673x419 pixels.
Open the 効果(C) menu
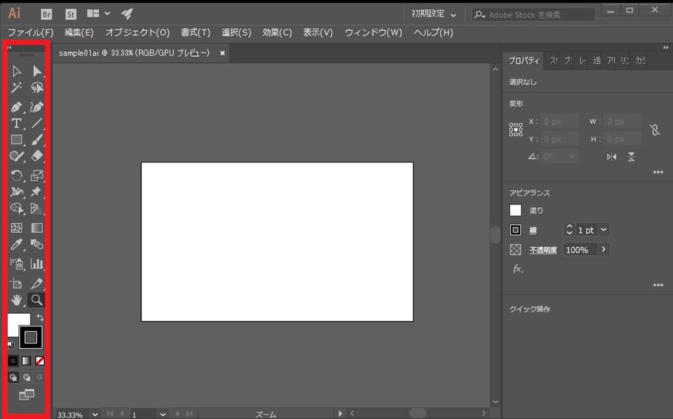277,32
